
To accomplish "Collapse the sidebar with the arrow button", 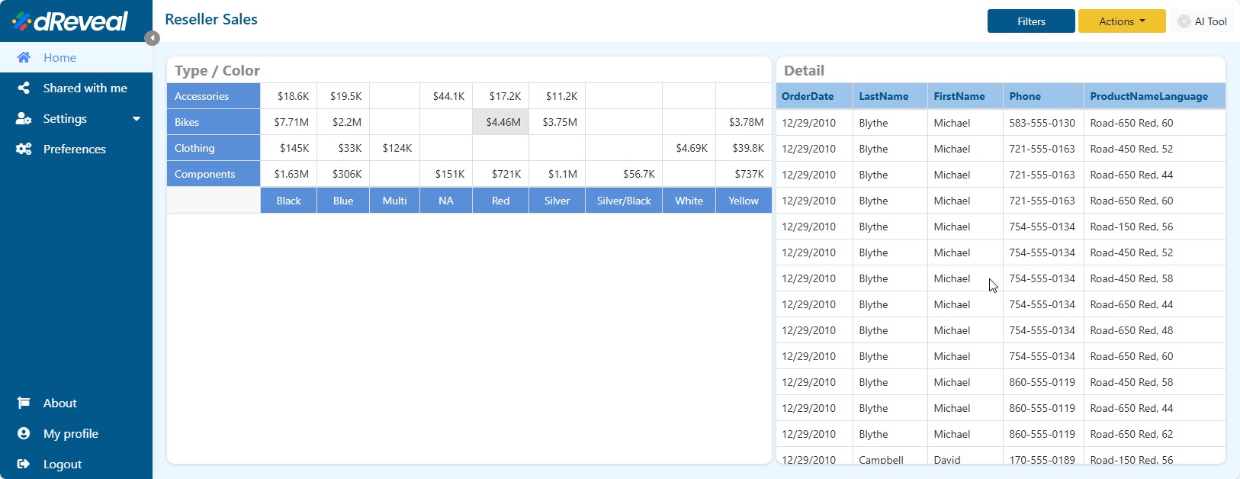I will (x=153, y=38).
